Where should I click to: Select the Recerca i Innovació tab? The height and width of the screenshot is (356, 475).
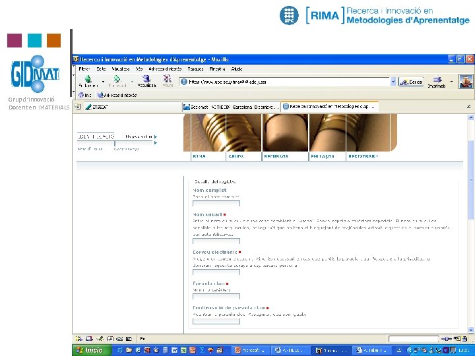330,107
